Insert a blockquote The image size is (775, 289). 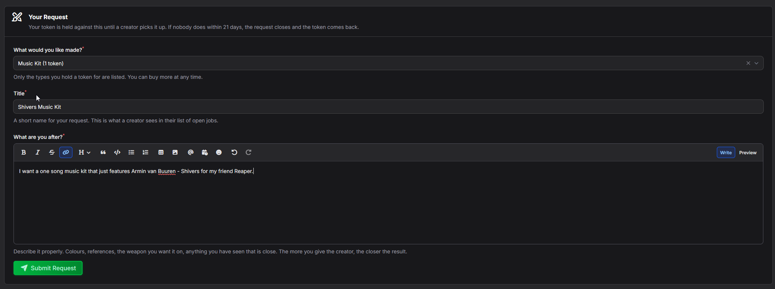[x=103, y=152]
